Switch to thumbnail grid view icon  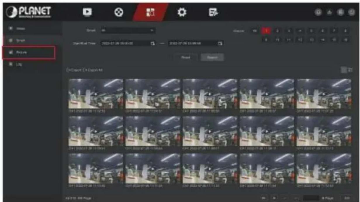(344, 70)
